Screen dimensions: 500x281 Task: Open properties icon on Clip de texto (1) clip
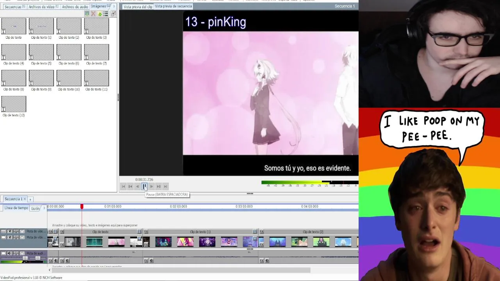tap(255, 231)
